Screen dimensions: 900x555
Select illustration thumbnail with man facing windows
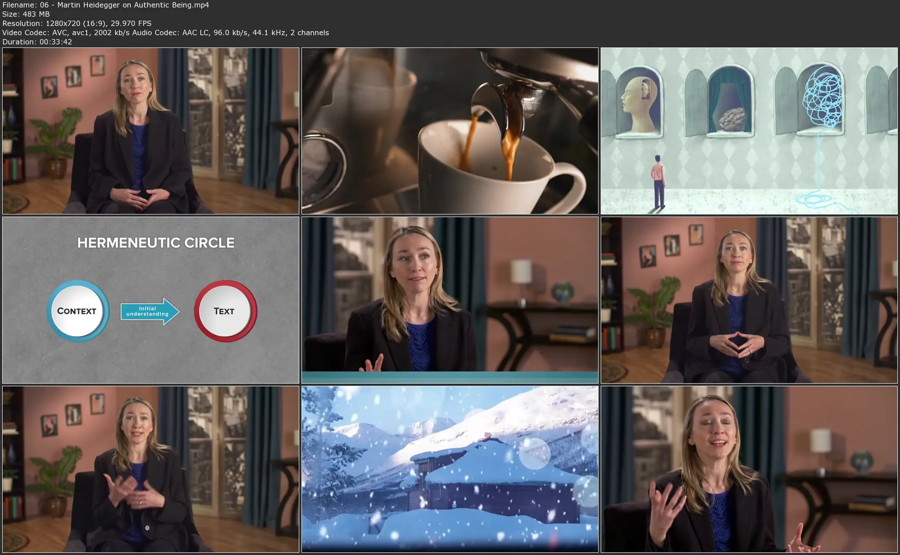749,131
